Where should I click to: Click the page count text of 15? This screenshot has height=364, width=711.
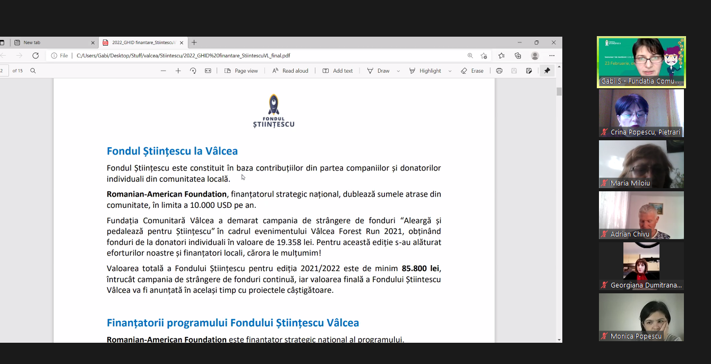(18, 71)
